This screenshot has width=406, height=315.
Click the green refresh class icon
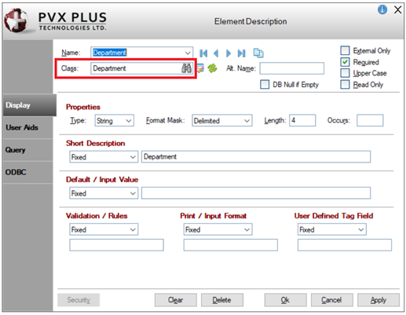212,68
